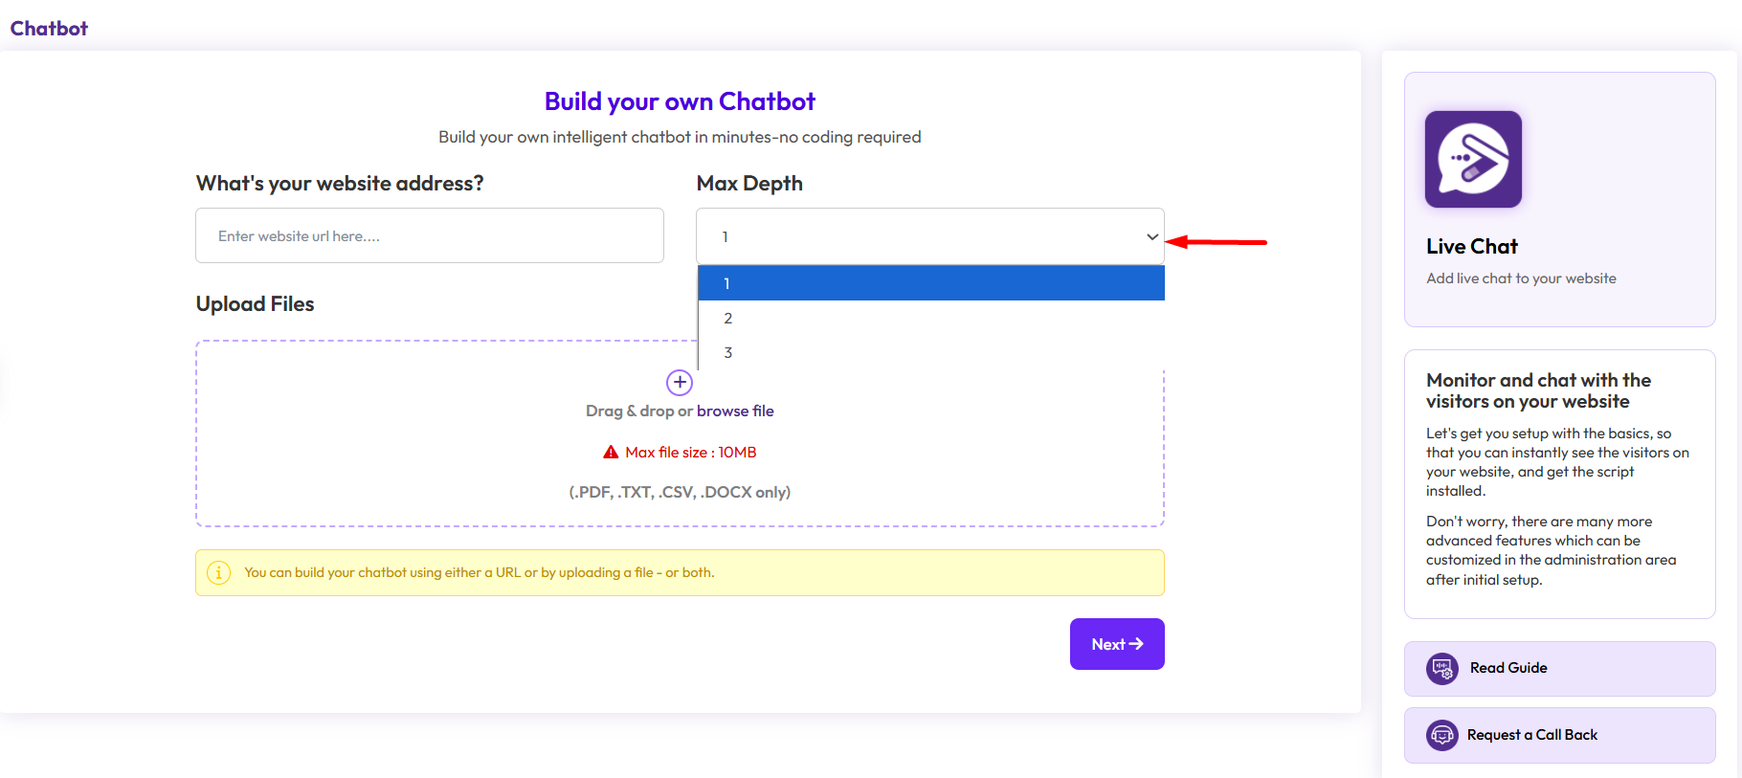Click the Chatbot header title
Image resolution: width=1742 pixels, height=778 pixels.
49,29
